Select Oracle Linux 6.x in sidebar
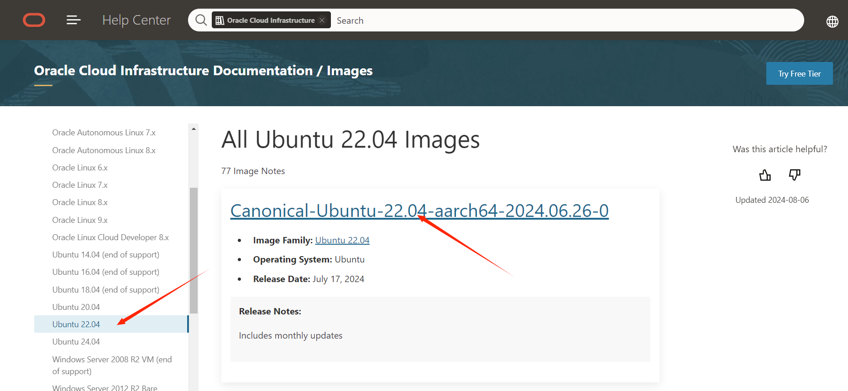This screenshot has width=848, height=391. point(80,168)
